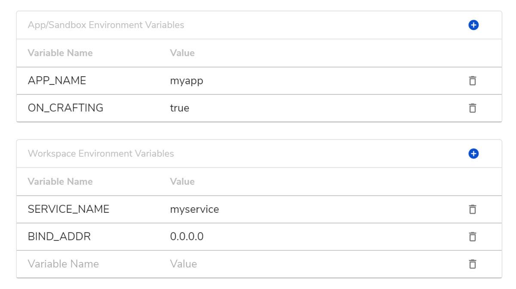Click the Workspace Environment Variables header
Image resolution: width=516 pixels, height=289 pixels.
pyautogui.click(x=101, y=154)
